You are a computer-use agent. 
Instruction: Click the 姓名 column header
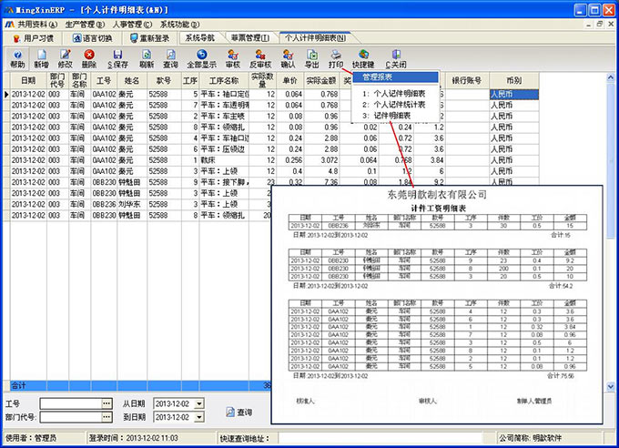[132, 81]
